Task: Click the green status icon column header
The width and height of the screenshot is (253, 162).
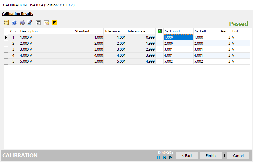Action: (160, 31)
